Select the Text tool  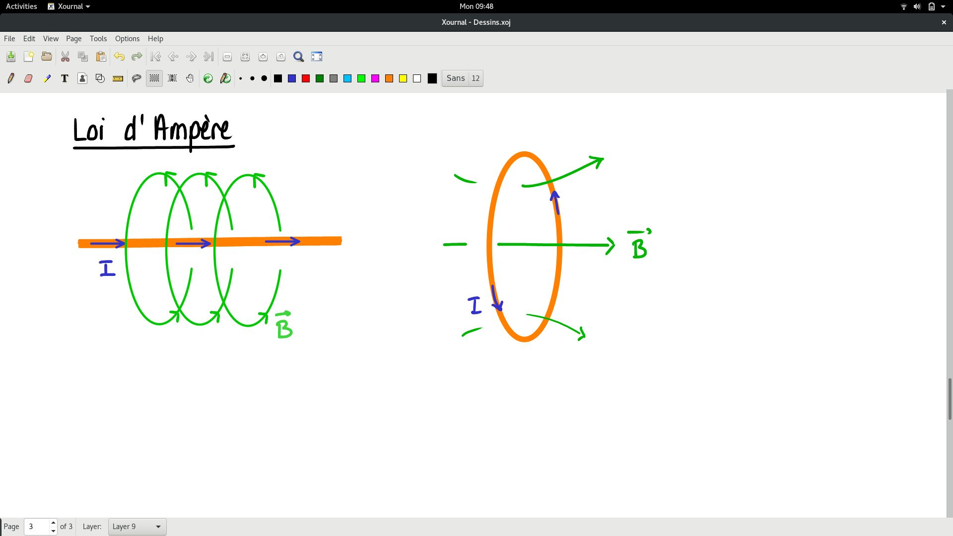[65, 78]
